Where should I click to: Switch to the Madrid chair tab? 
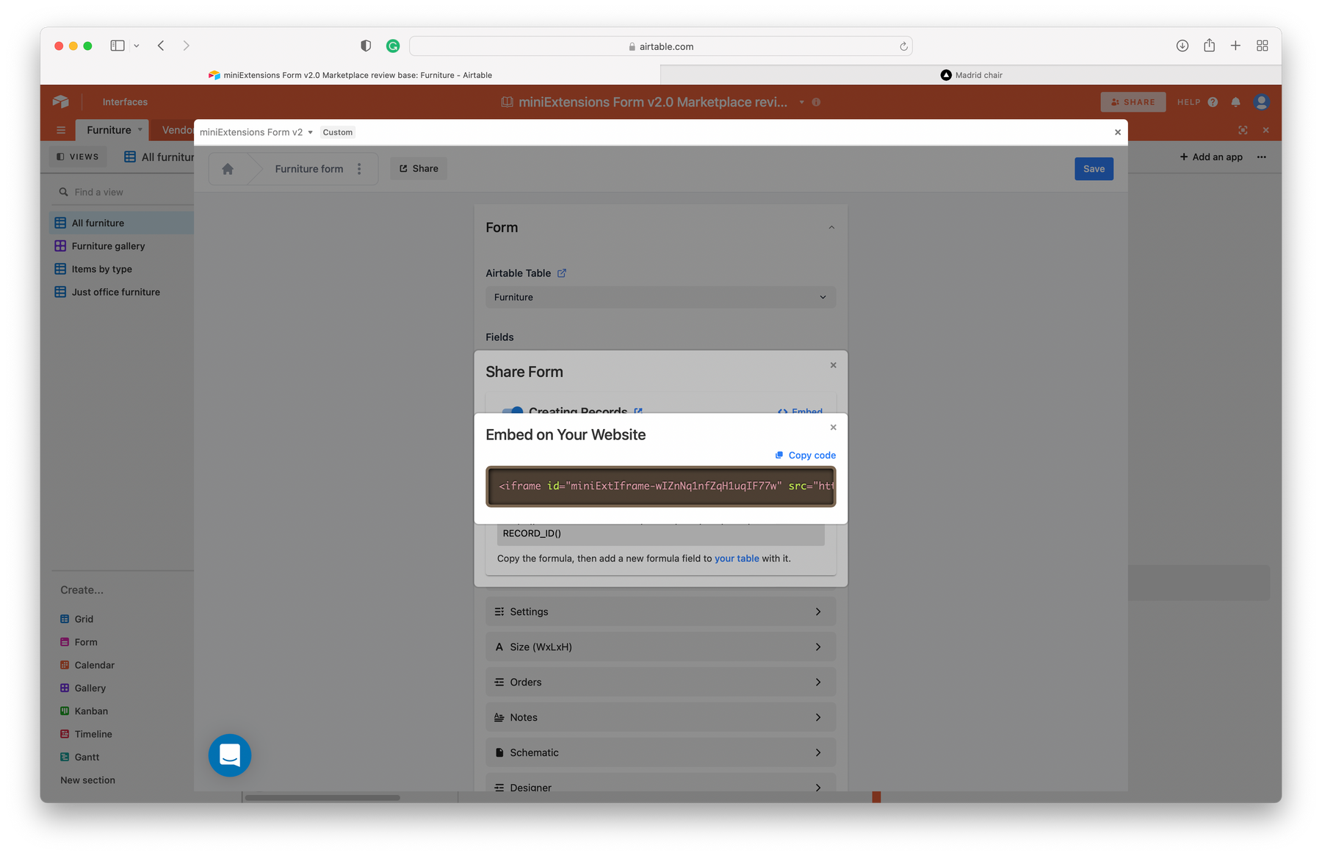click(971, 75)
